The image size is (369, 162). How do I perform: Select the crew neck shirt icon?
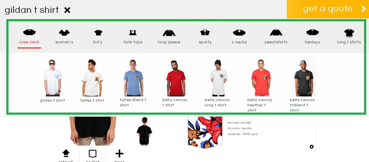click(29, 33)
